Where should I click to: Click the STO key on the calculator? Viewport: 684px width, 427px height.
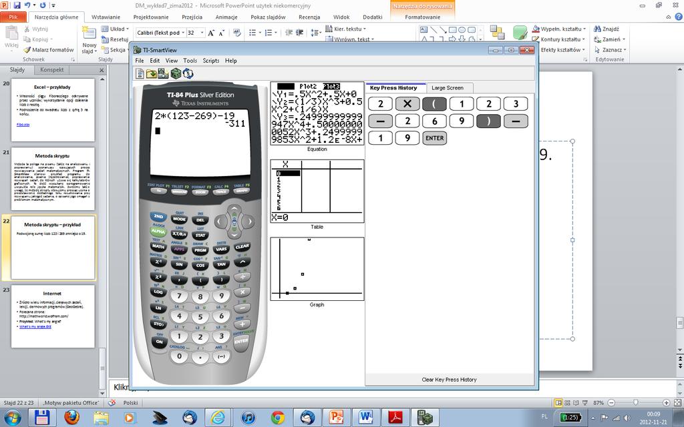coord(158,324)
